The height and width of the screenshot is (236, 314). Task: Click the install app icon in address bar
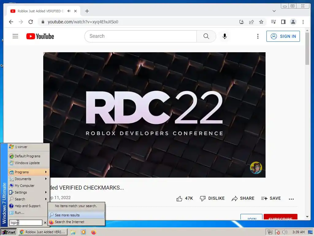coord(242,22)
